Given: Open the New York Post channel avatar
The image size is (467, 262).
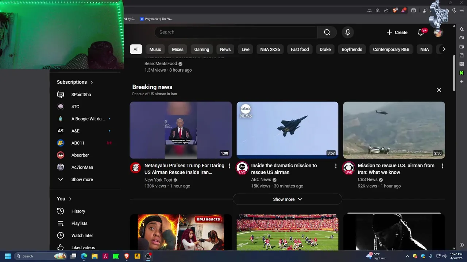Looking at the screenshot, I should coord(136,168).
